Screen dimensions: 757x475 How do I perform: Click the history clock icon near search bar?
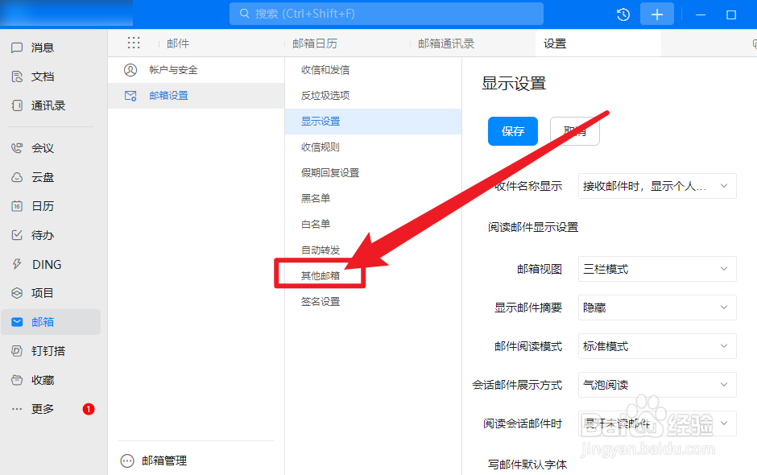pos(623,14)
